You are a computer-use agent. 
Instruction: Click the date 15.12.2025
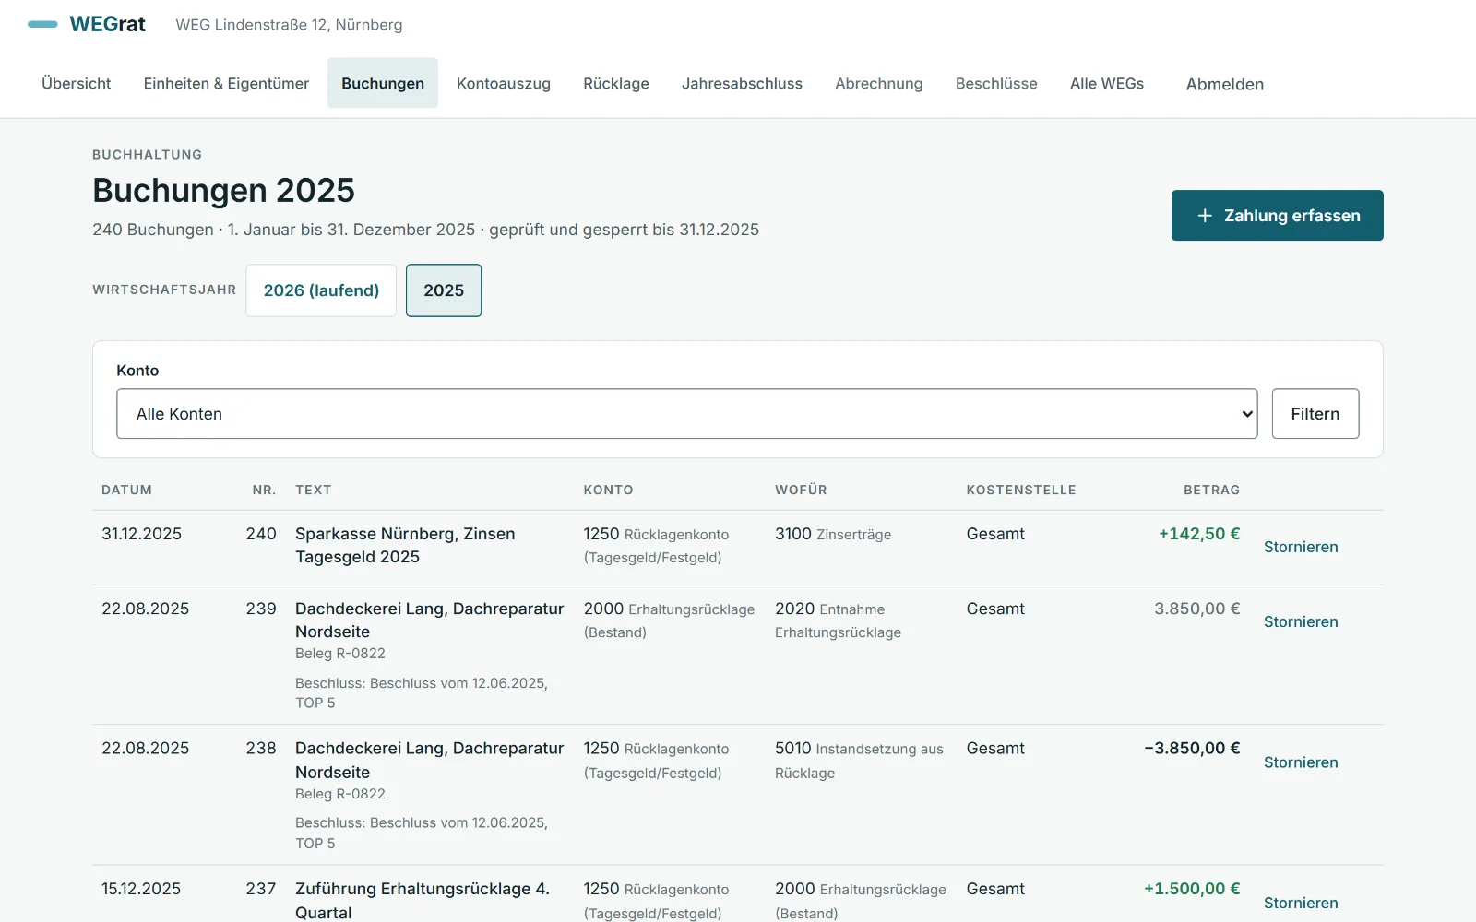coord(141,889)
